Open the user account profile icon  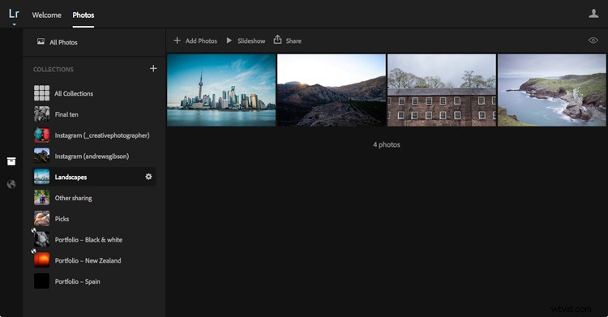click(593, 14)
